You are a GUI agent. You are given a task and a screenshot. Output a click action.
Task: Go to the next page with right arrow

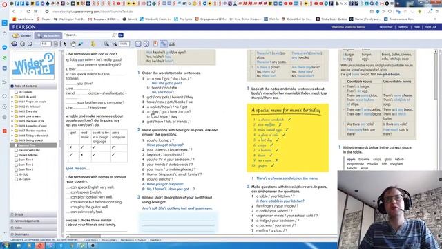coord(30,44)
